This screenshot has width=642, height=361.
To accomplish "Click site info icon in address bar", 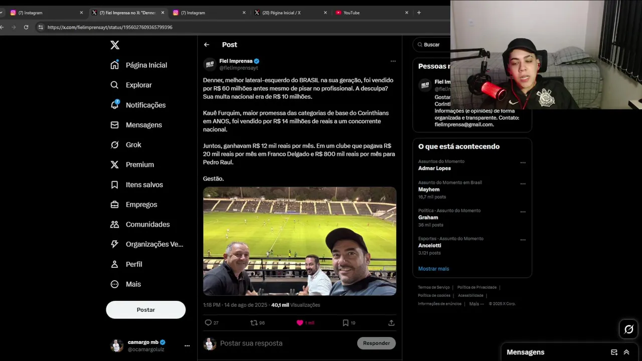I will point(40,27).
